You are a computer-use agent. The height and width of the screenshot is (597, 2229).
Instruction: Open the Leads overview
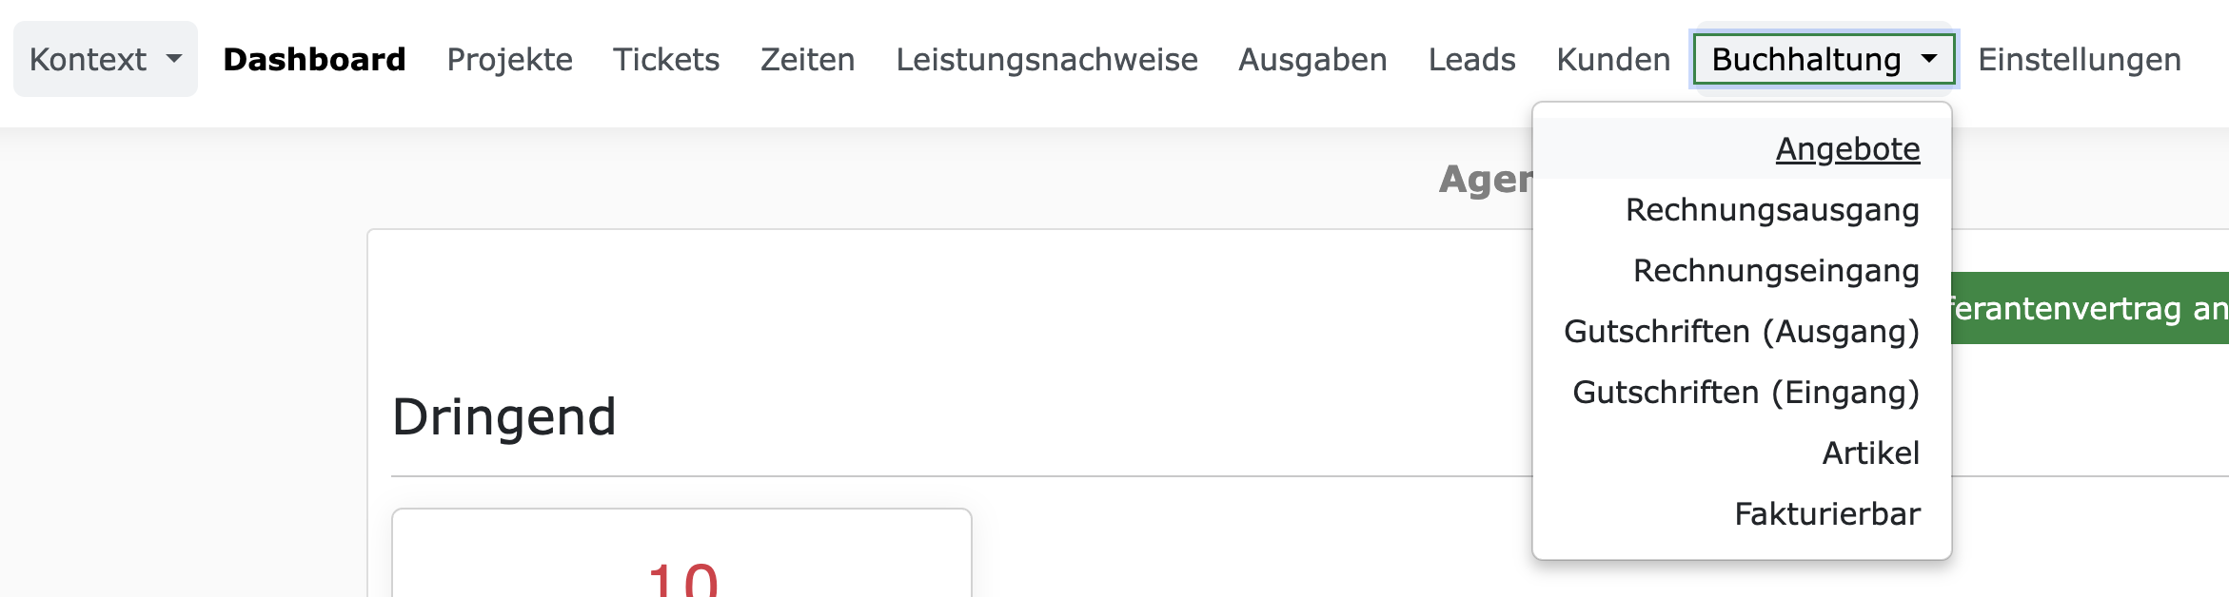pos(1471,59)
